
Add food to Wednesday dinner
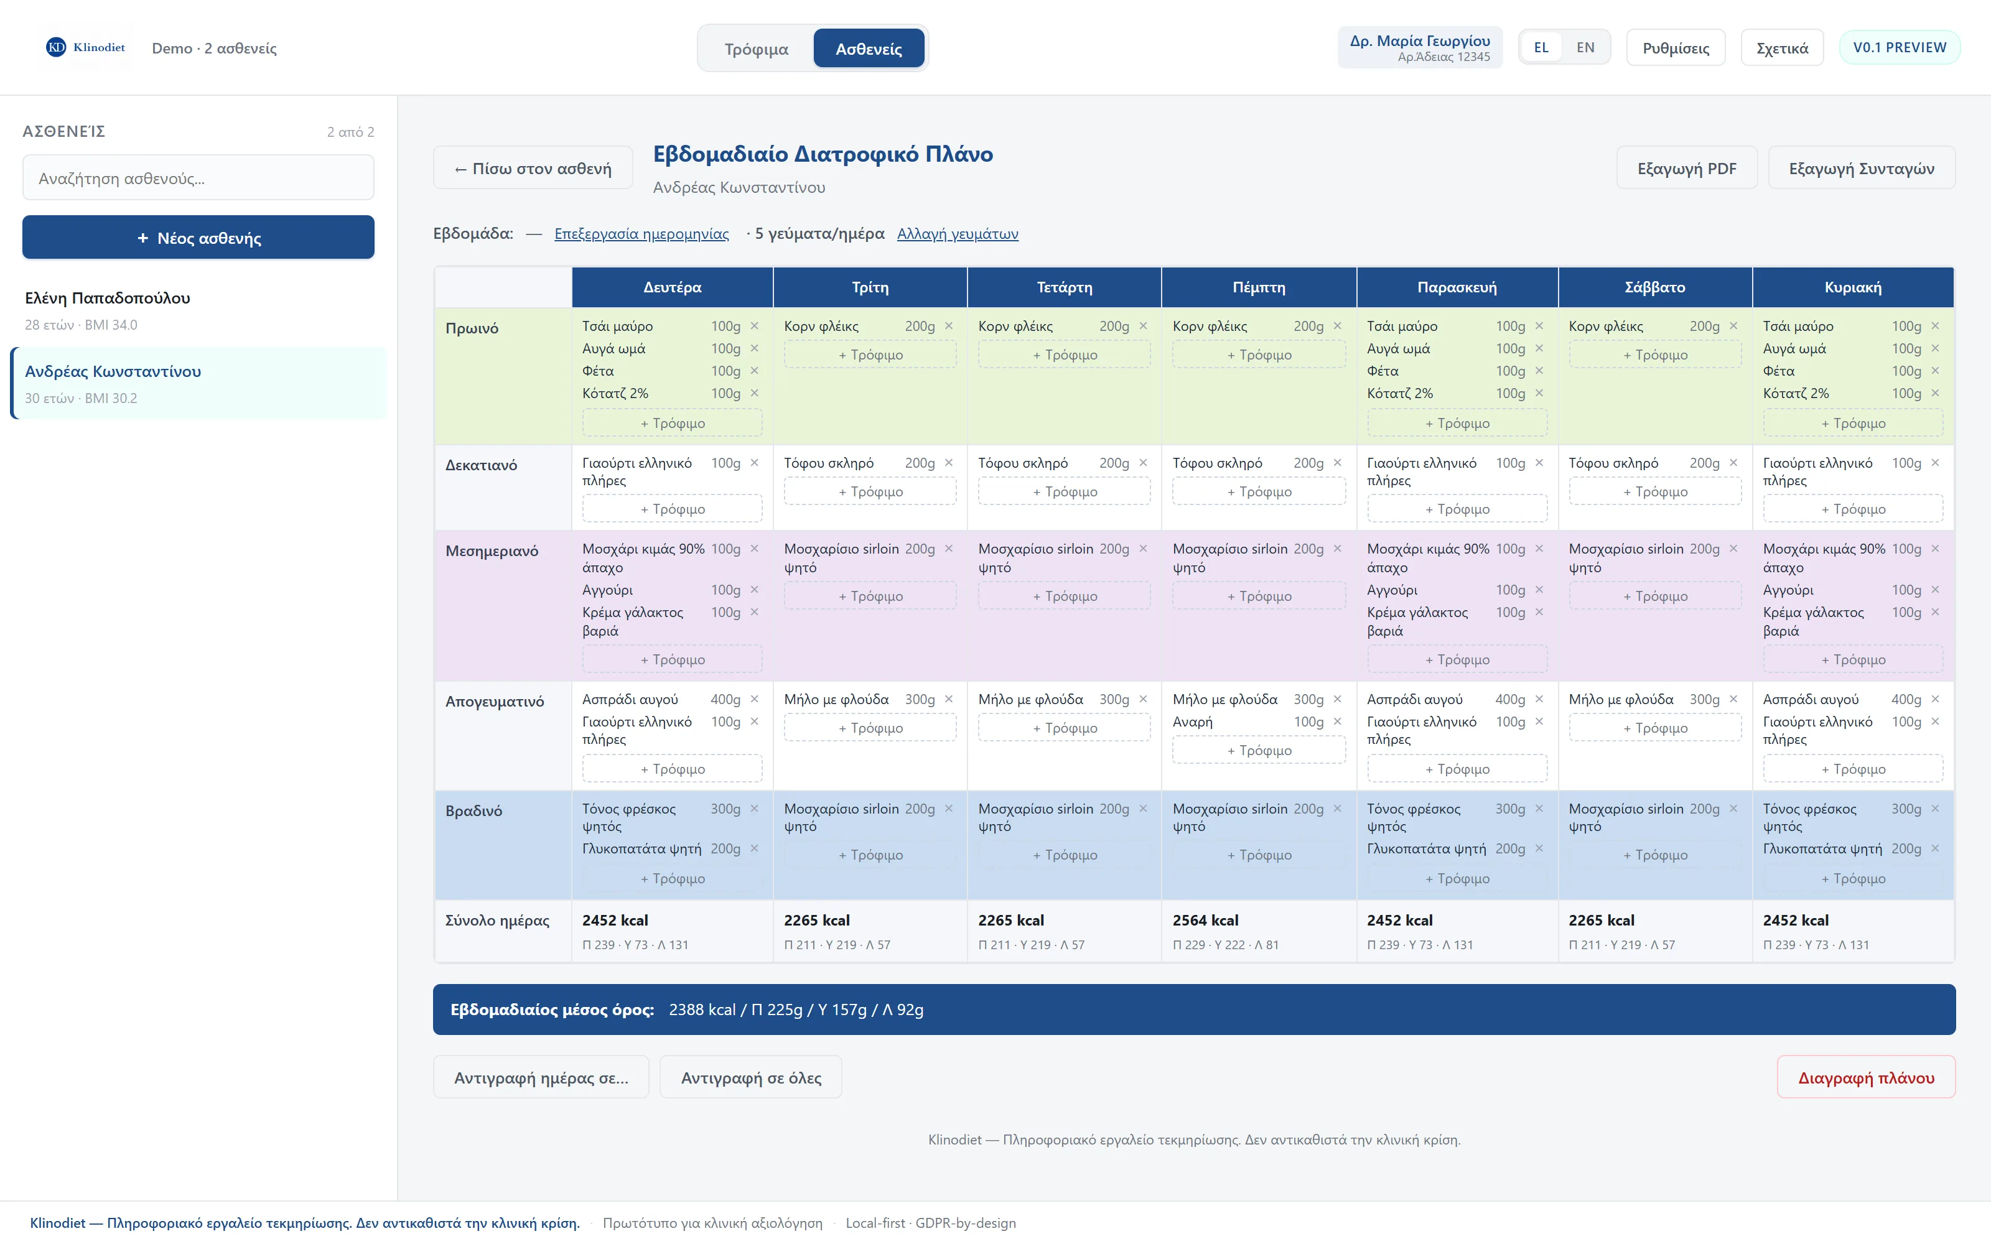[x=1065, y=855]
